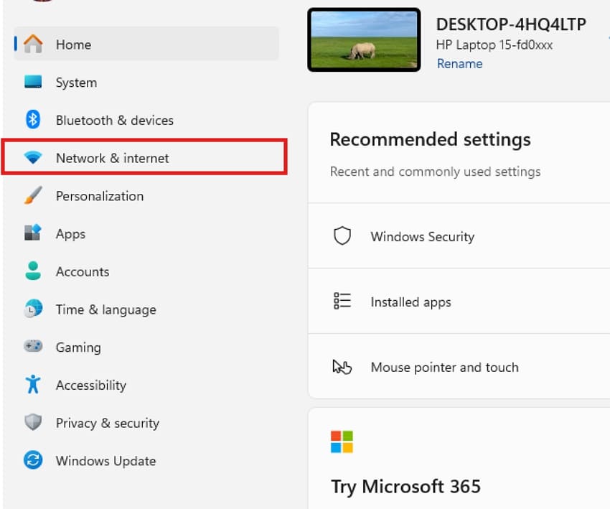The width and height of the screenshot is (610, 509).
Task: Click 'Recent and commonly used settings' text
Action: click(436, 172)
